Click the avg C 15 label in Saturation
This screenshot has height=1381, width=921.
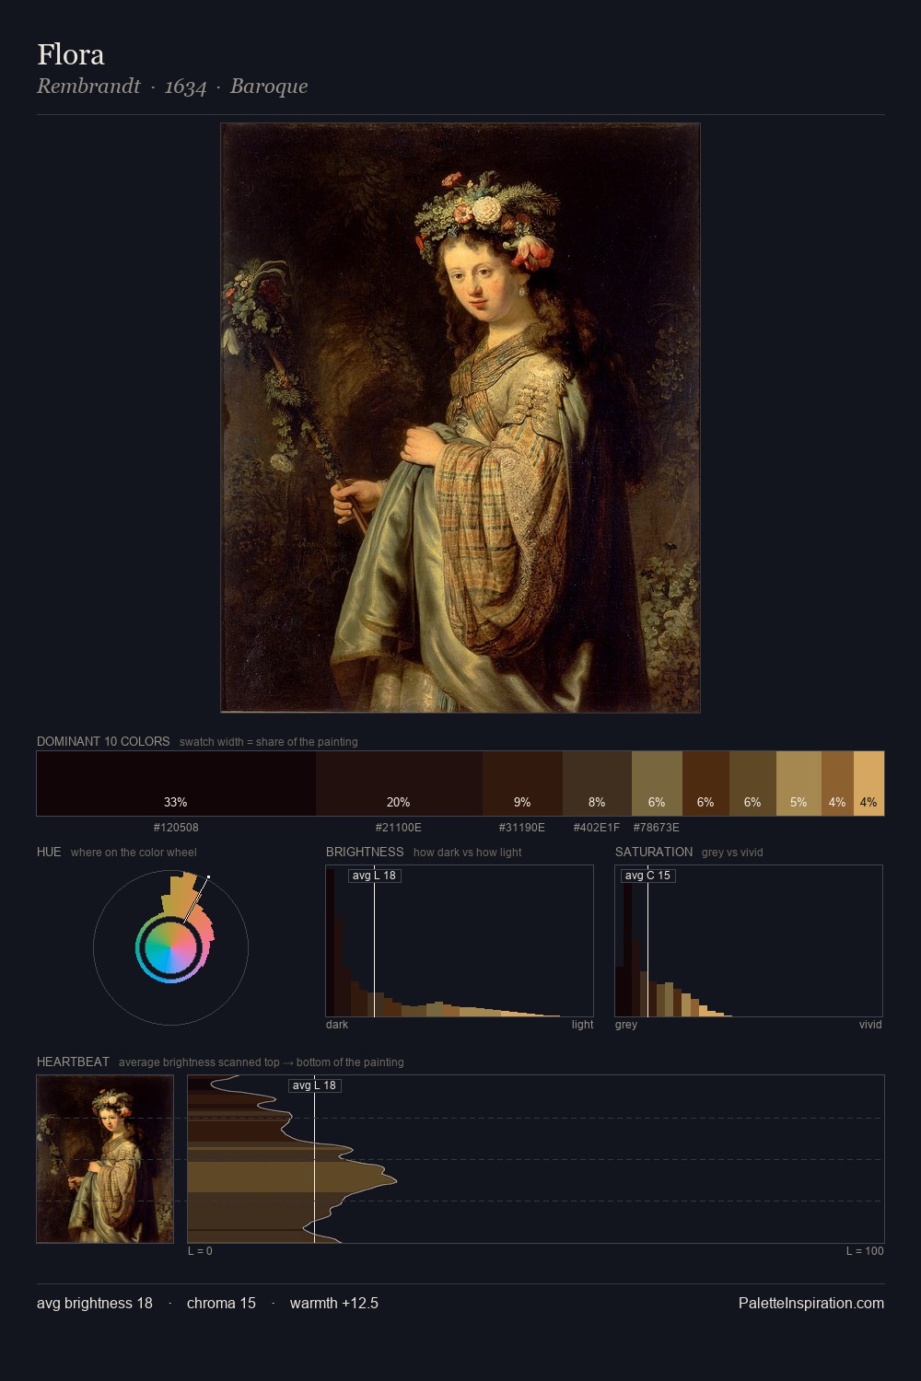click(x=647, y=876)
